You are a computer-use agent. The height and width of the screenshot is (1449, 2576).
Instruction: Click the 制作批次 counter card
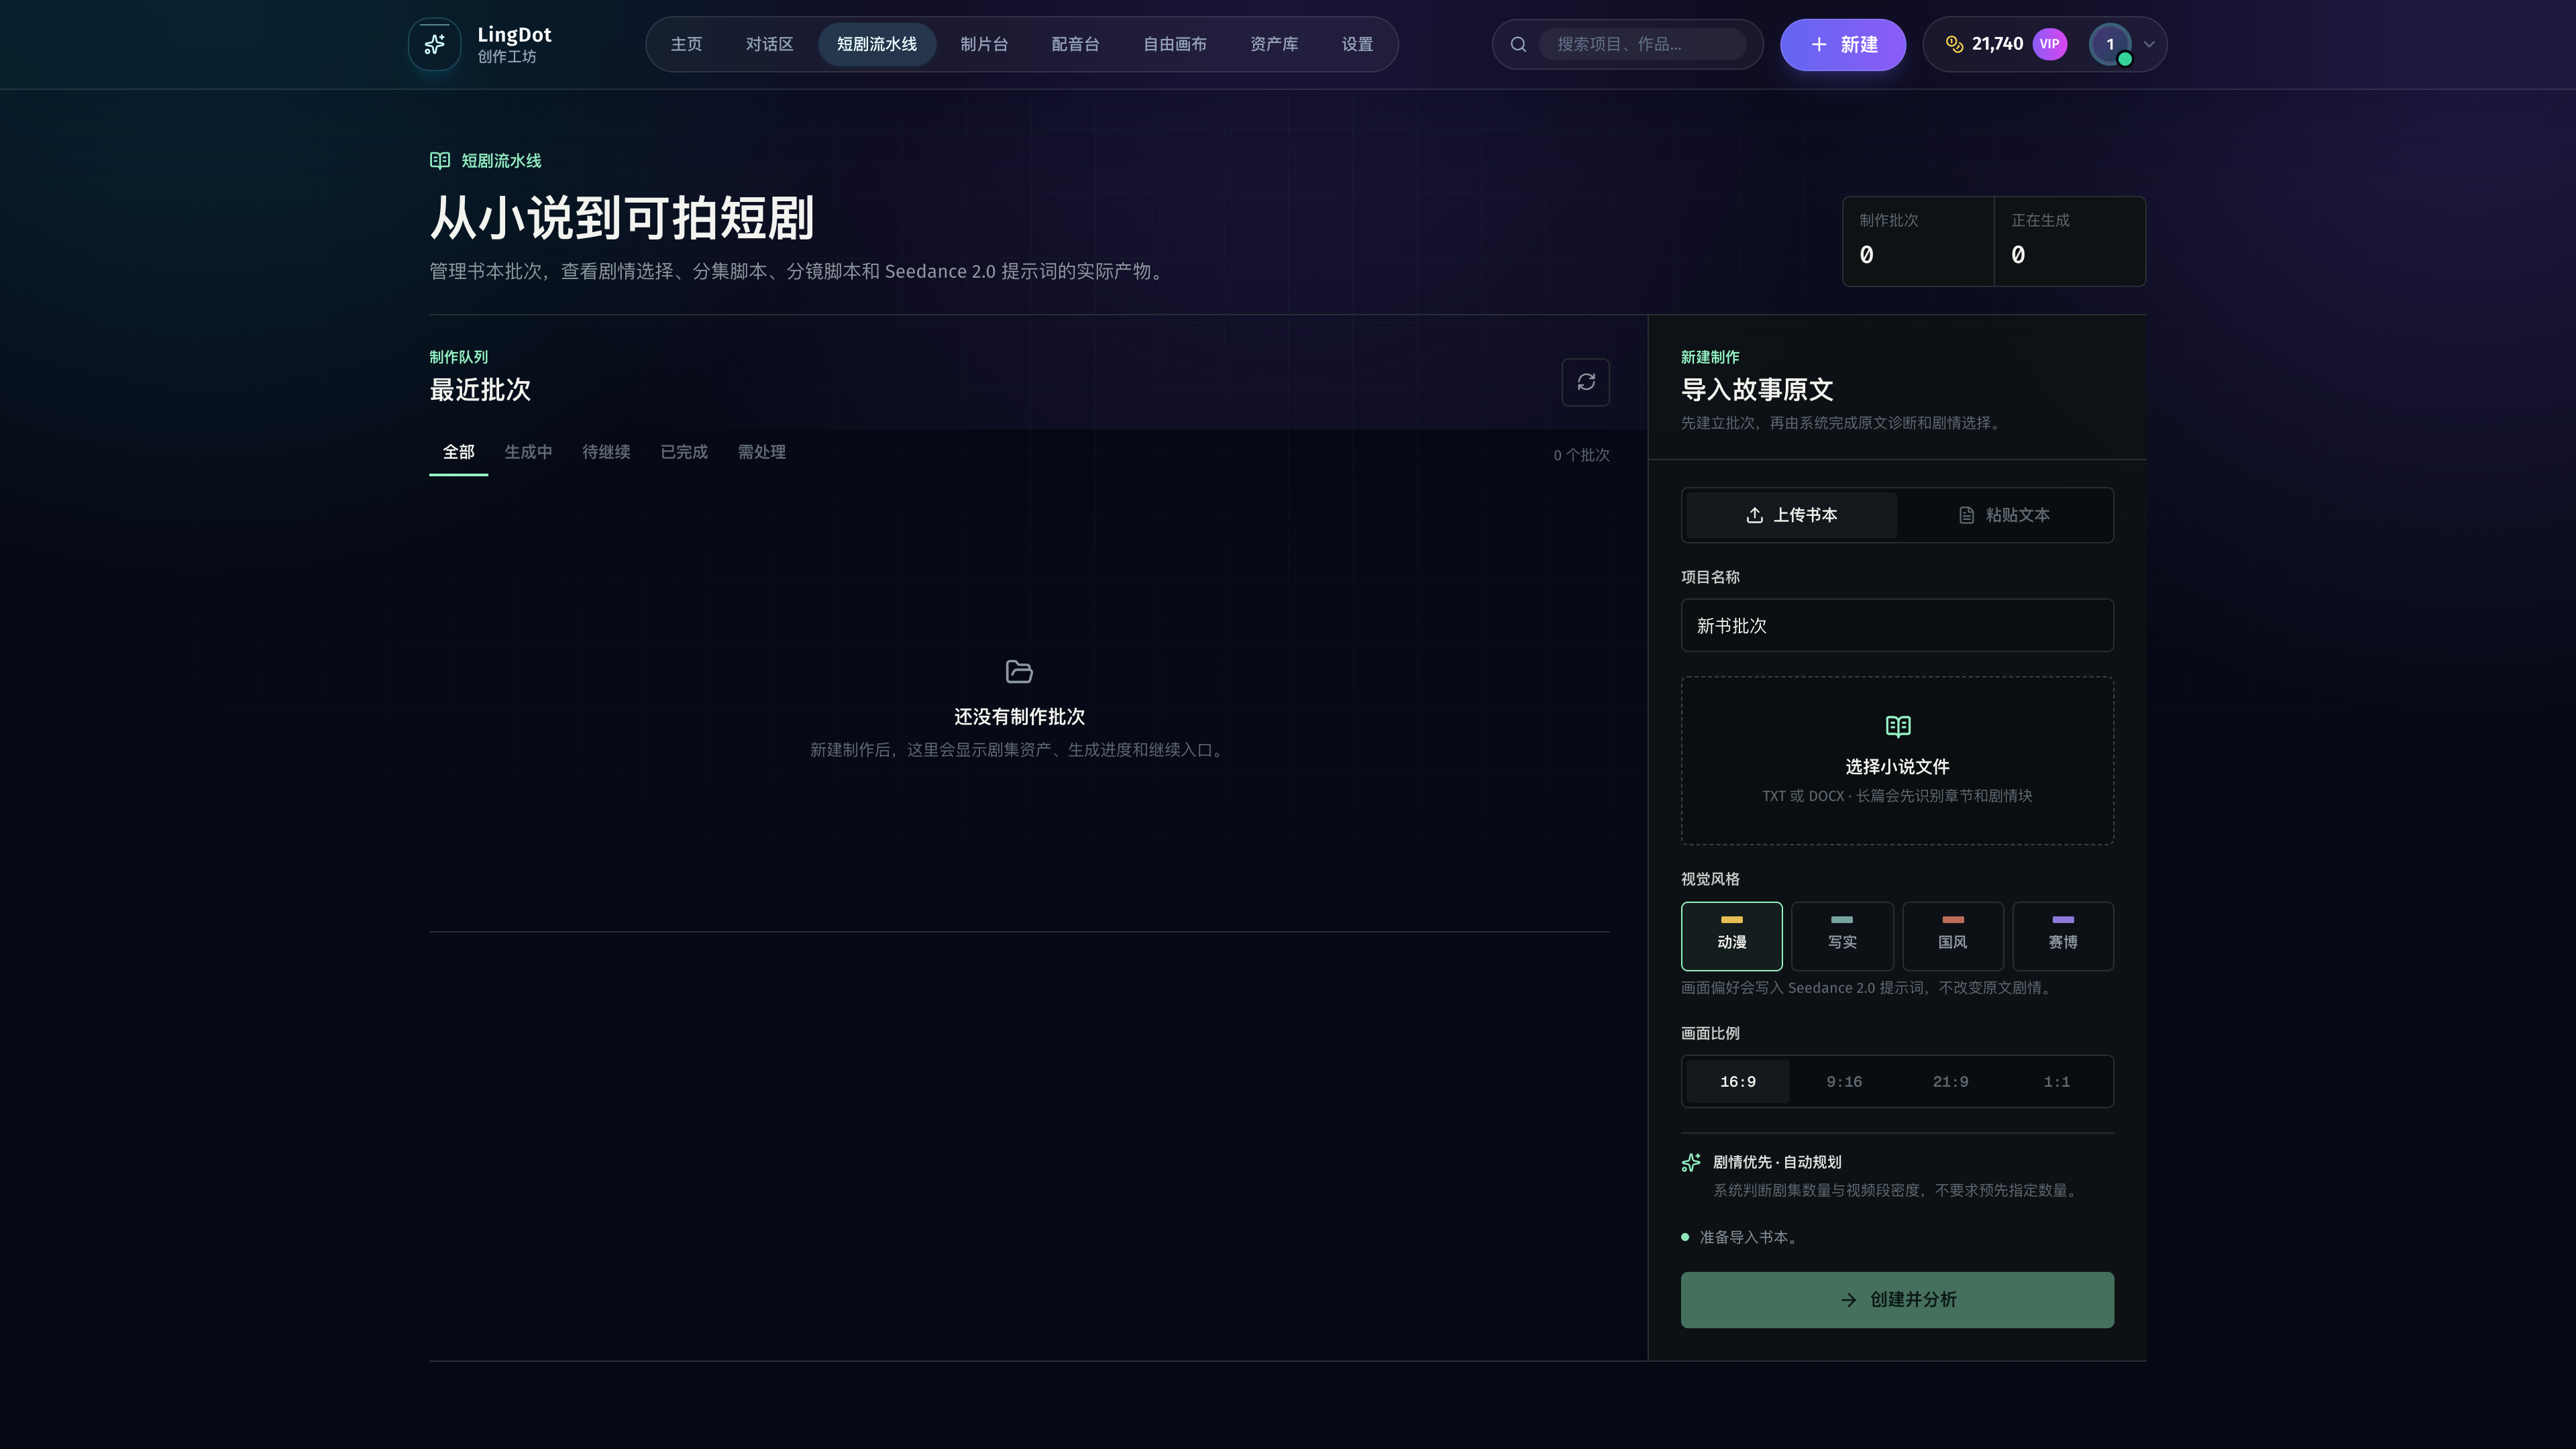1918,241
